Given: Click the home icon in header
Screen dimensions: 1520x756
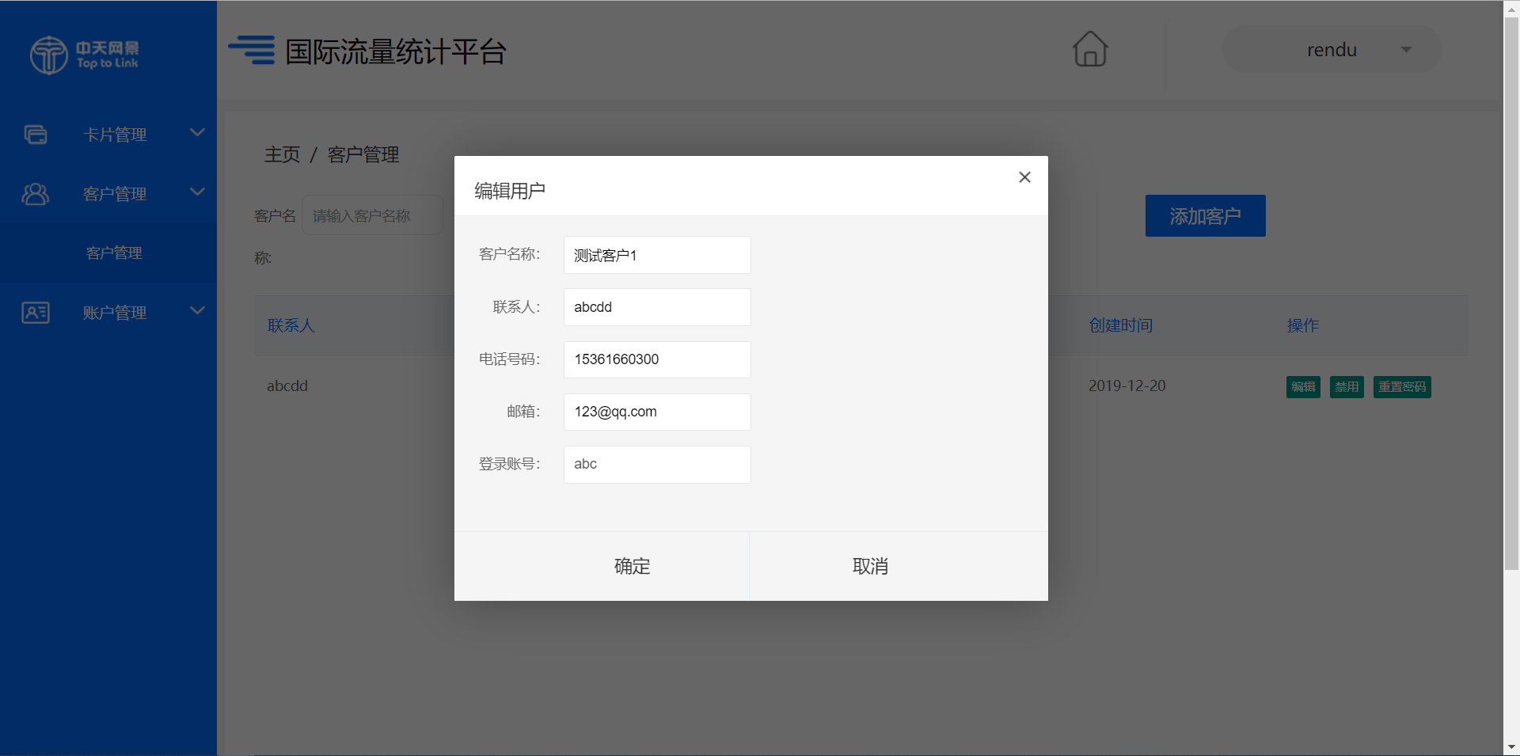Looking at the screenshot, I should (x=1090, y=49).
